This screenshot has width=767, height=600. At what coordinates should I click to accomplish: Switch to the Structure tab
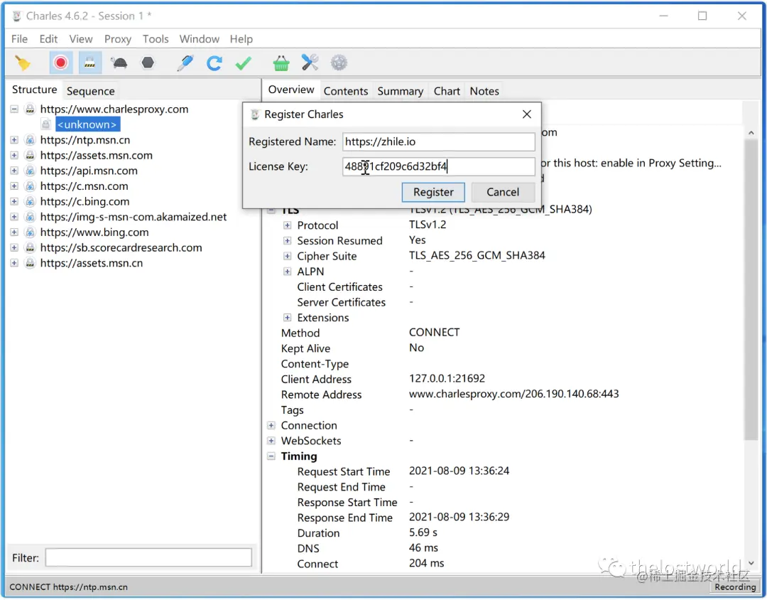point(34,90)
